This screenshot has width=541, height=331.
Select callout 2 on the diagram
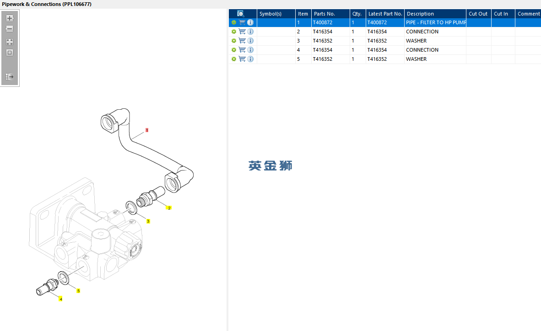pos(169,208)
